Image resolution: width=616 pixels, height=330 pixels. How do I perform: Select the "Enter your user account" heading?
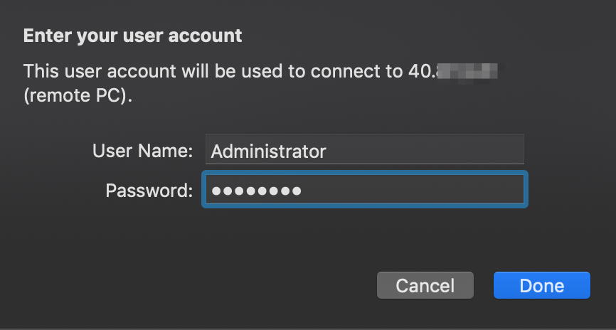tap(133, 36)
